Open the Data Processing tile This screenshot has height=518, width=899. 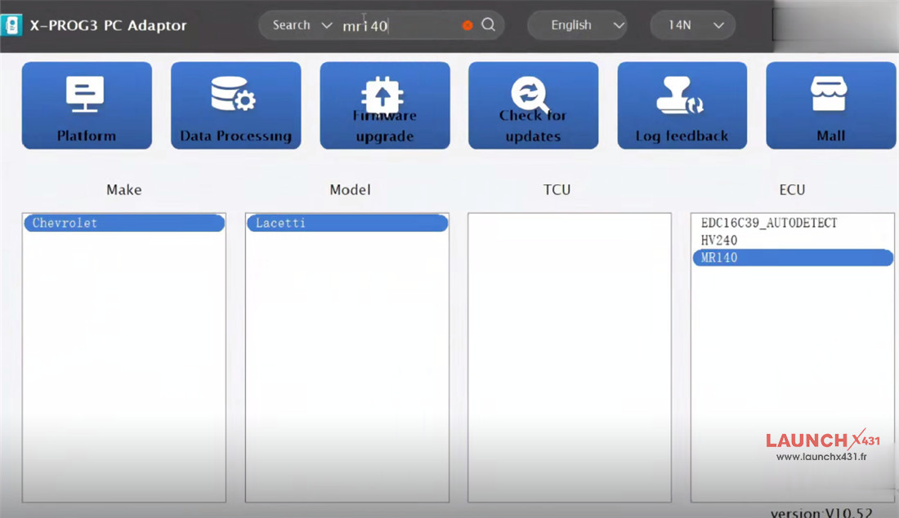[235, 105]
